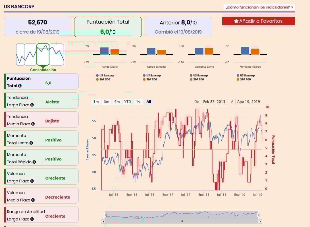This screenshot has height=227, width=310.
Task: Click the Puntuación Total 6,0/10 card
Action: [108, 27]
